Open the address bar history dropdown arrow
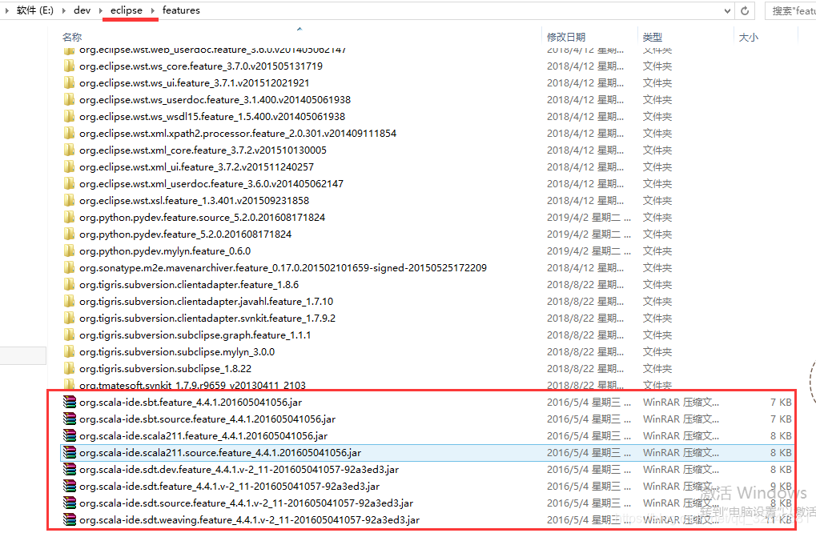This screenshot has width=816, height=533. coord(728,10)
